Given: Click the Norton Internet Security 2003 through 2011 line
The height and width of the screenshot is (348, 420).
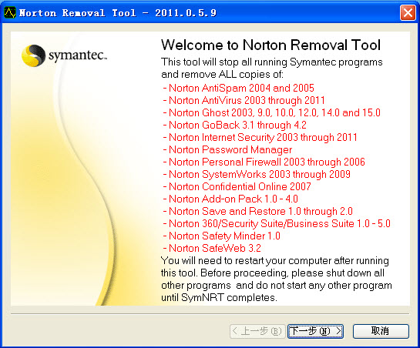Looking at the screenshot, I should click(260, 137).
